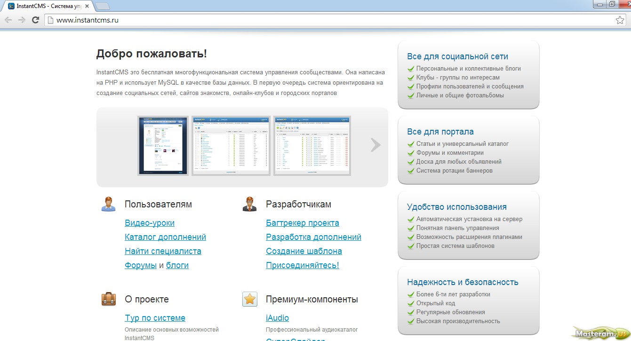This screenshot has height=341, width=631.
Task: Click the Понятная панель управления text
Action: 458,228
